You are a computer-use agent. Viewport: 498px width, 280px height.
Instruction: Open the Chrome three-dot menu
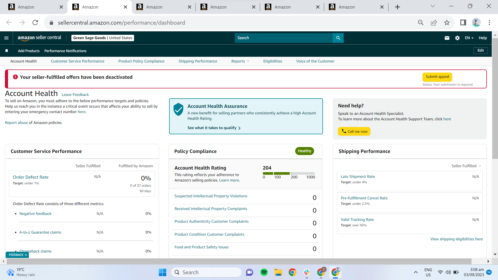(489, 23)
